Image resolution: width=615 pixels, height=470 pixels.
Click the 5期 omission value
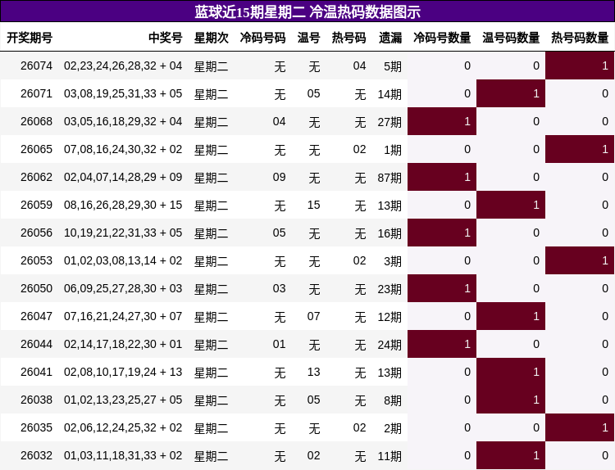[393, 66]
